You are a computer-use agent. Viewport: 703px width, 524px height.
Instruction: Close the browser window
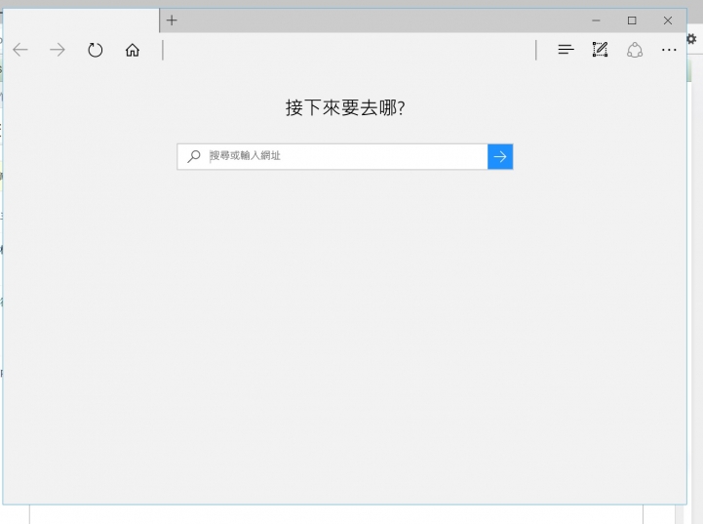click(668, 20)
